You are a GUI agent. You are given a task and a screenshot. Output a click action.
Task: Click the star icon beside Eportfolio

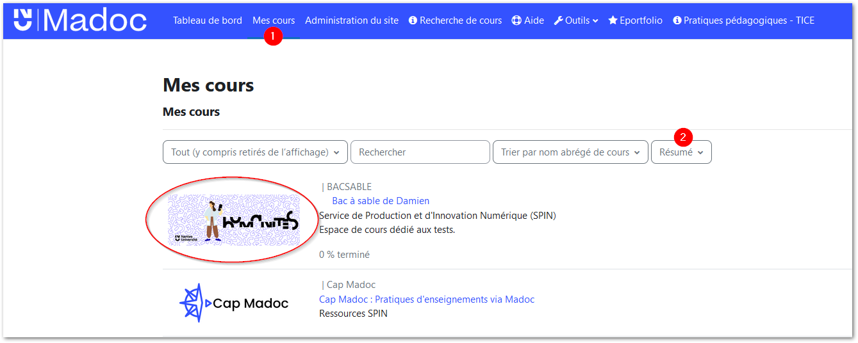coord(613,20)
